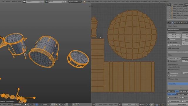Select the Scene properties tab icon
This screenshot has height=106, width=188.
177,22
